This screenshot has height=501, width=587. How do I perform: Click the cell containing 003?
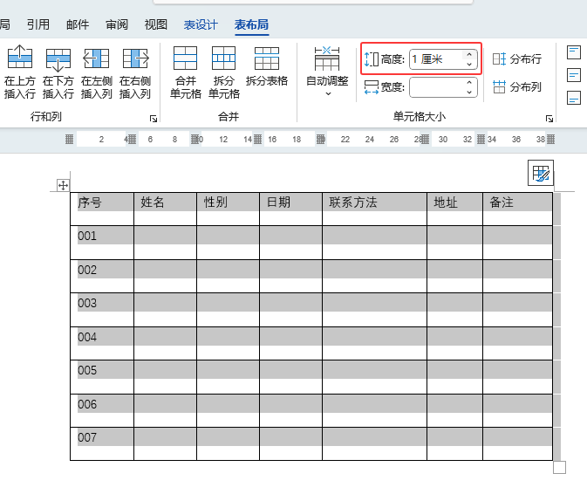pyautogui.click(x=102, y=310)
